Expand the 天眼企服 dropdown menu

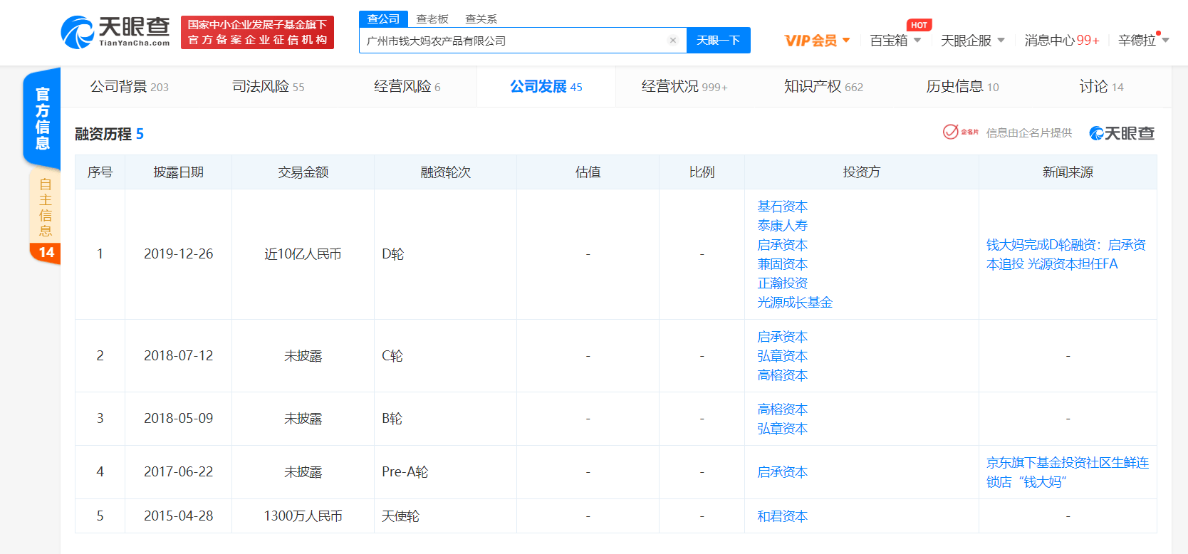pos(972,41)
